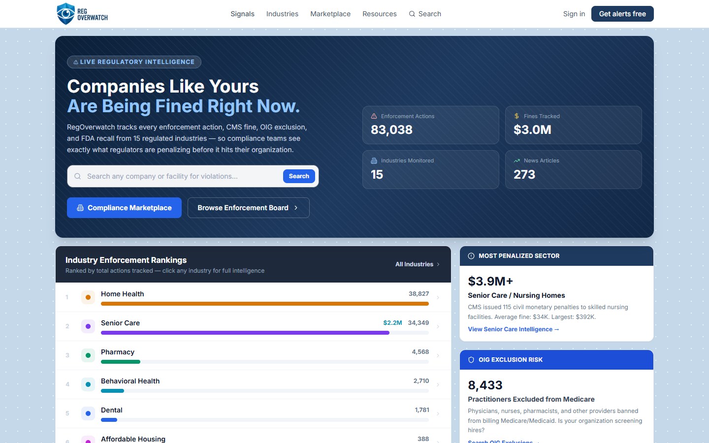This screenshot has width=709, height=443.
Task: Click the Enforcement Actions 83,038 stat card
Action: click(x=431, y=125)
